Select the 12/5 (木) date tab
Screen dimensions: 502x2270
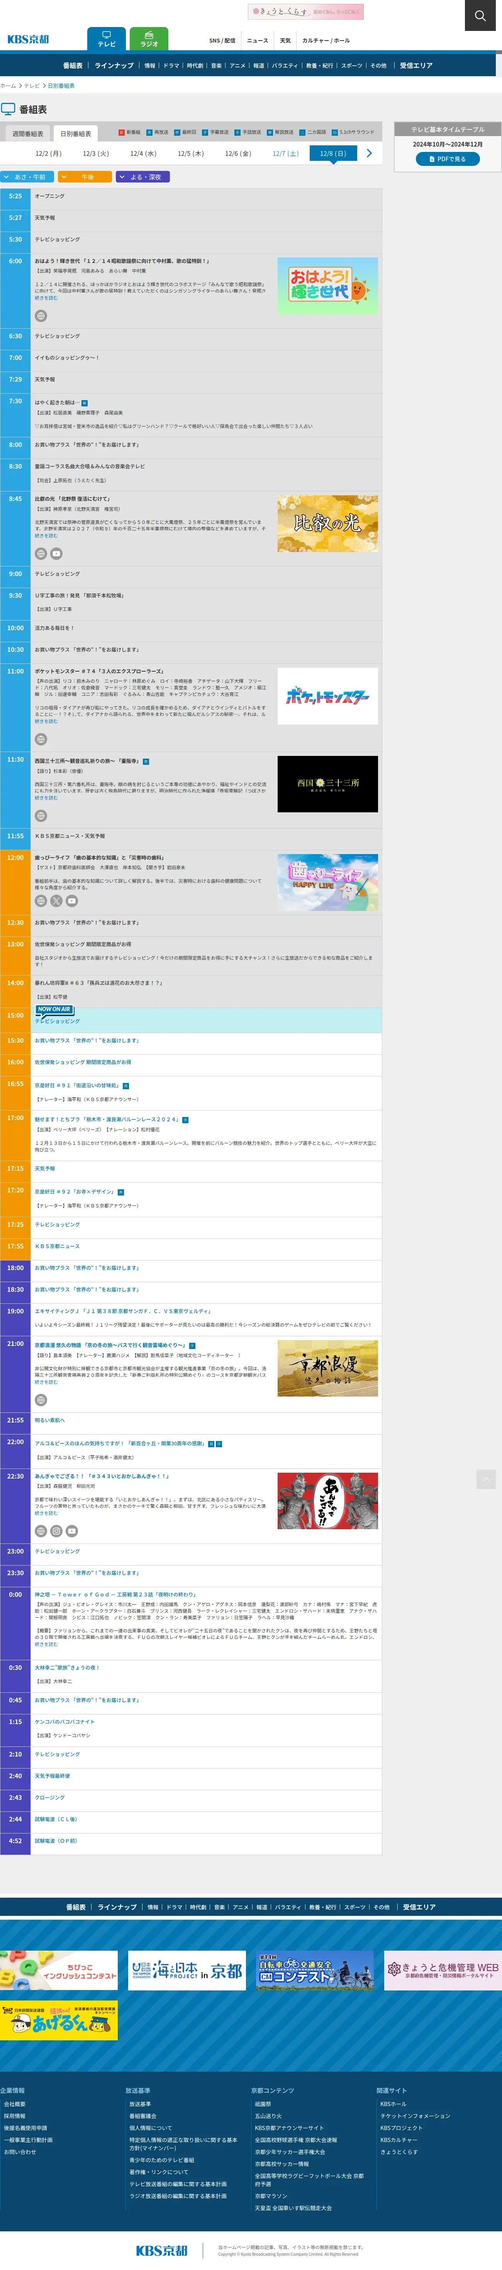[190, 153]
